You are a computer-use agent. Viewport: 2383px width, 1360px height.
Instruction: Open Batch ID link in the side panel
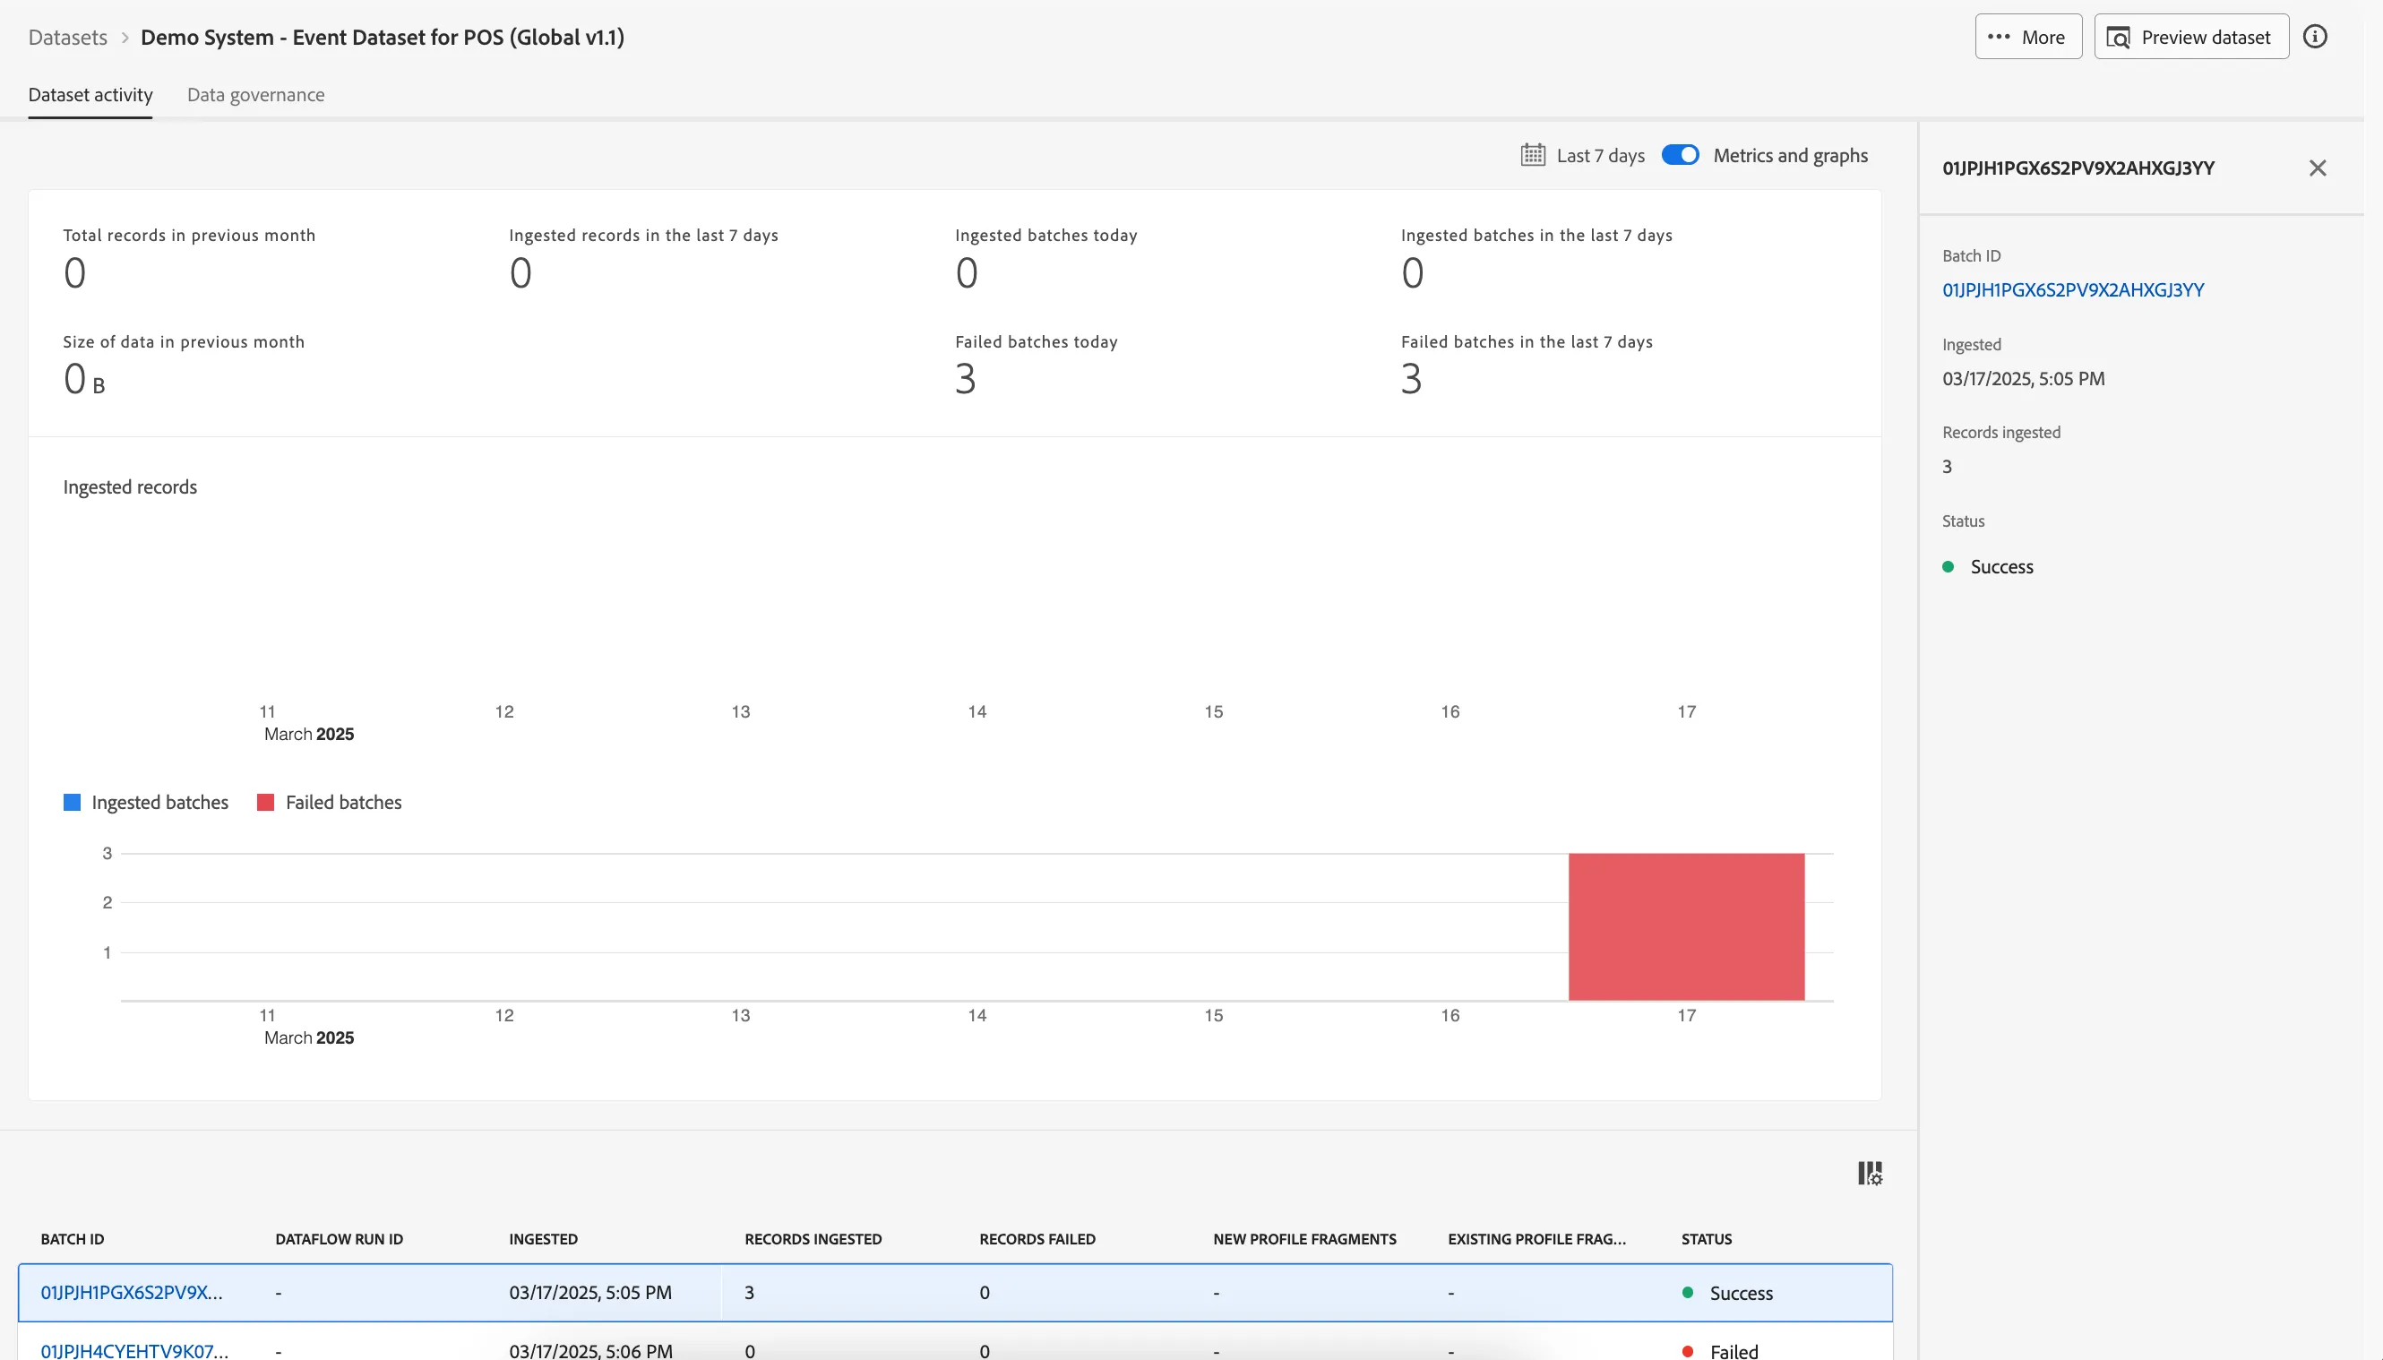(2073, 289)
